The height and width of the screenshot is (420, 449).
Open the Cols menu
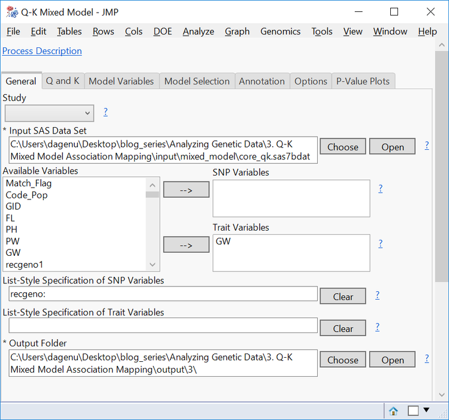[134, 31]
